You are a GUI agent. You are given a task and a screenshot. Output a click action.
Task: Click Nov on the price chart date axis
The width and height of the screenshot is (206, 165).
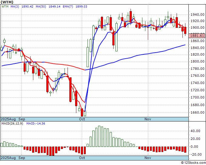(148, 119)
